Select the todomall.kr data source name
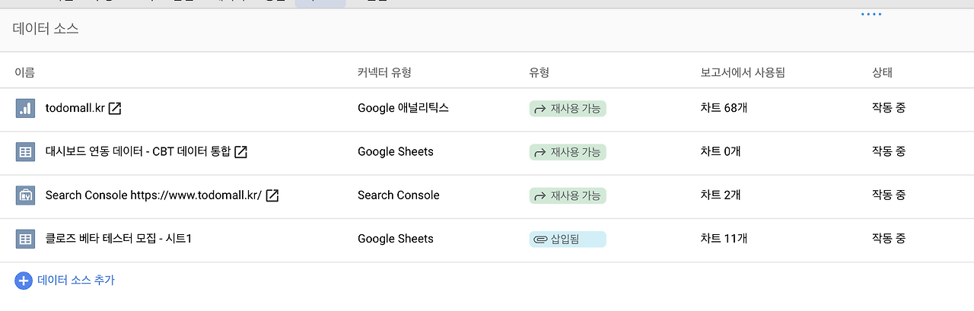This screenshot has width=974, height=311. pos(75,109)
